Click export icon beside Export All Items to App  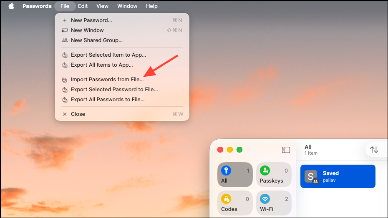65,65
